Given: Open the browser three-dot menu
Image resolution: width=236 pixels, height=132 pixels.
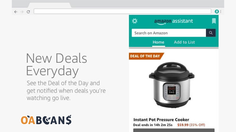Looking at the screenshot, I should [x=221, y=11].
